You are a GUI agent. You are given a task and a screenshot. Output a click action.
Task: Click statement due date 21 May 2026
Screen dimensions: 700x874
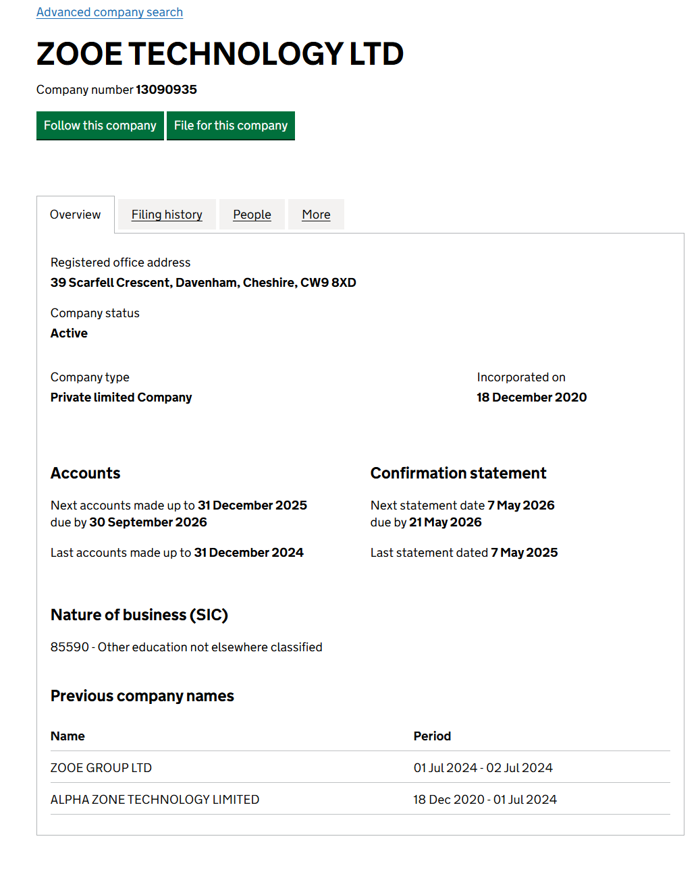[x=446, y=522]
